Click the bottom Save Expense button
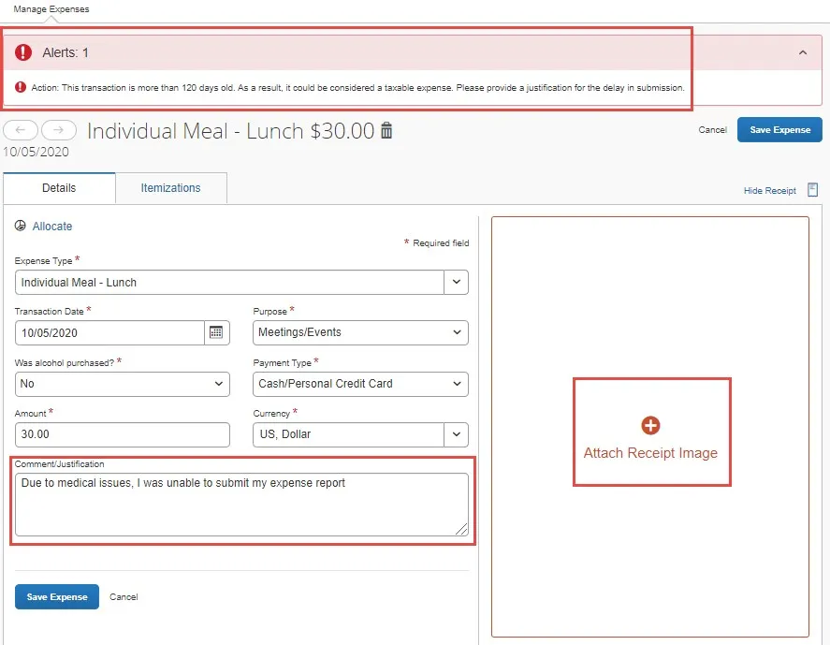Screen dimensions: 830x645 click(x=57, y=597)
